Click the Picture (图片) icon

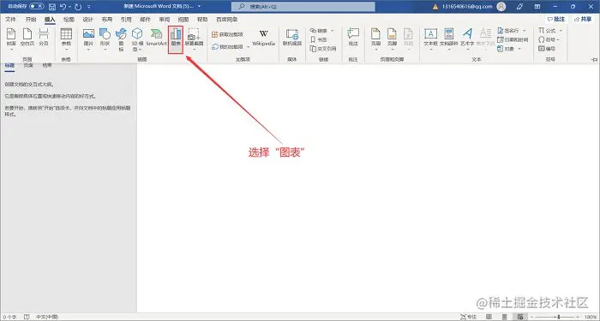click(88, 34)
